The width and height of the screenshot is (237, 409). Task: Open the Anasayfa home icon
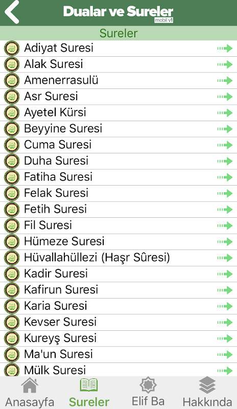[x=30, y=385]
